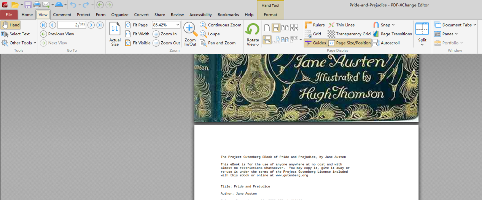Viewport: 482px width, 200px height.
Task: Click the Email envelope icon
Action: pos(46,5)
